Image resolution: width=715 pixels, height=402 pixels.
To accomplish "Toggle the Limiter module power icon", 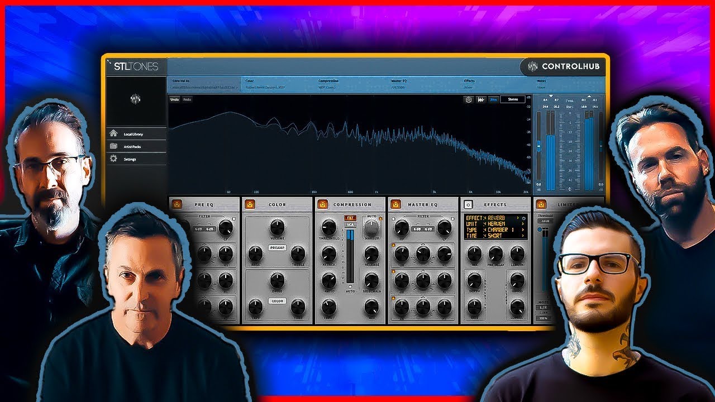I will click(541, 204).
